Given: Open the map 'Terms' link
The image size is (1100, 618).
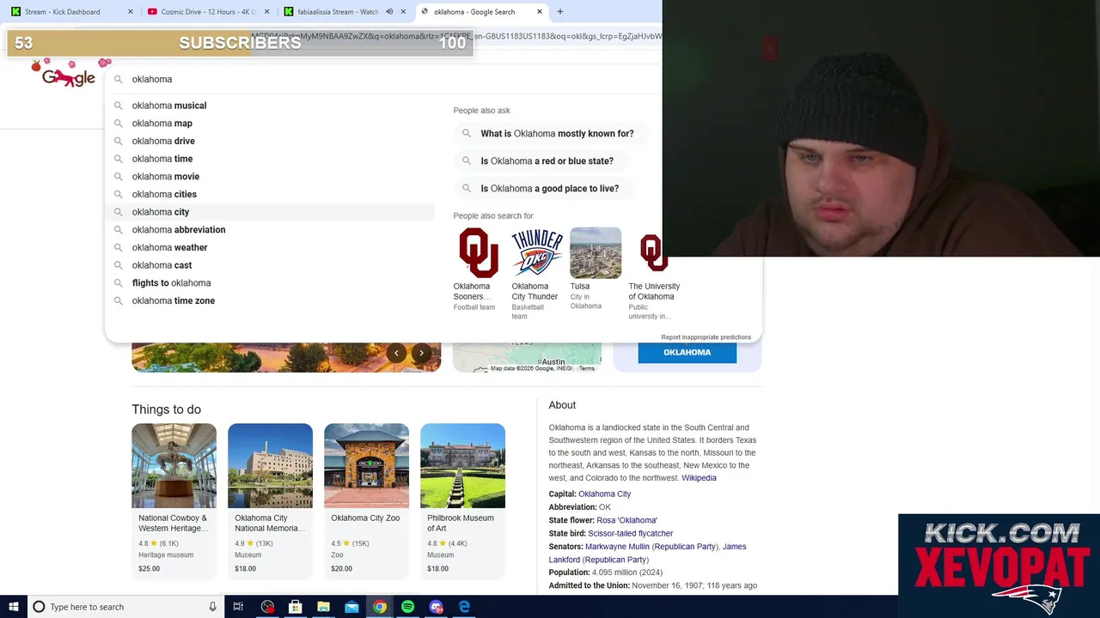Looking at the screenshot, I should (x=586, y=368).
